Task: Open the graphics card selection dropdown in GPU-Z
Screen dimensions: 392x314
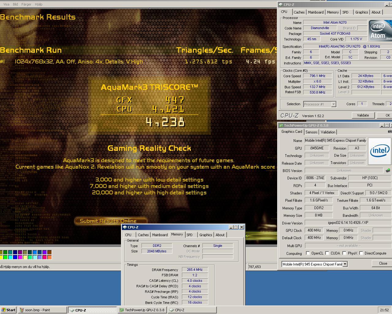Action: click(345, 264)
